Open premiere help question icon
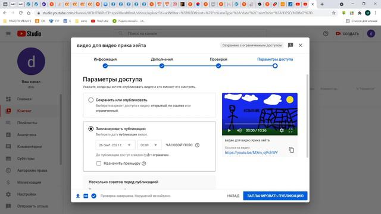The image size is (381, 214). (x=144, y=163)
